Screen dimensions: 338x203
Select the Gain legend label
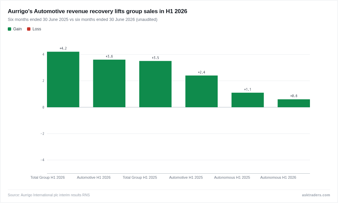pyautogui.click(x=18, y=29)
